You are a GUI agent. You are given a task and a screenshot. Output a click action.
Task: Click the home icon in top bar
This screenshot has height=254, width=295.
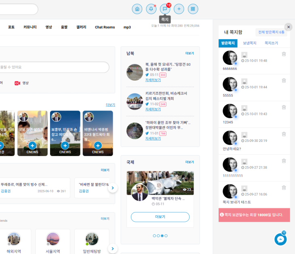137,9
